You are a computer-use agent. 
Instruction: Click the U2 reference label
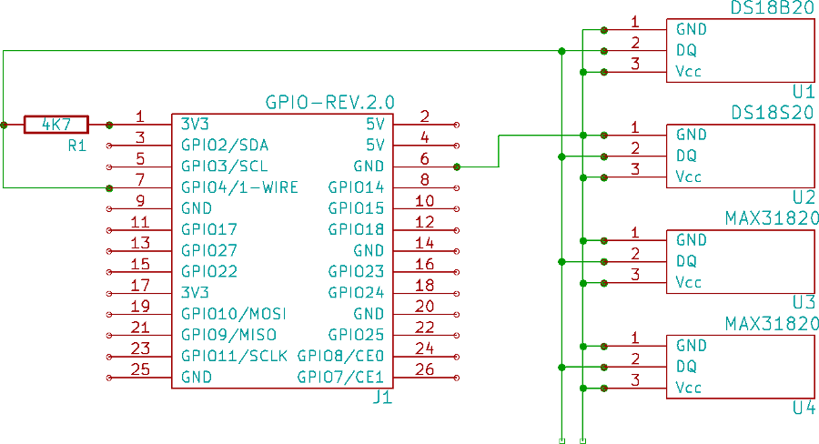(804, 197)
